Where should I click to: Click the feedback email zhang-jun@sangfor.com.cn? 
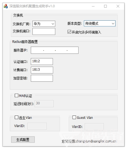[96, 141]
